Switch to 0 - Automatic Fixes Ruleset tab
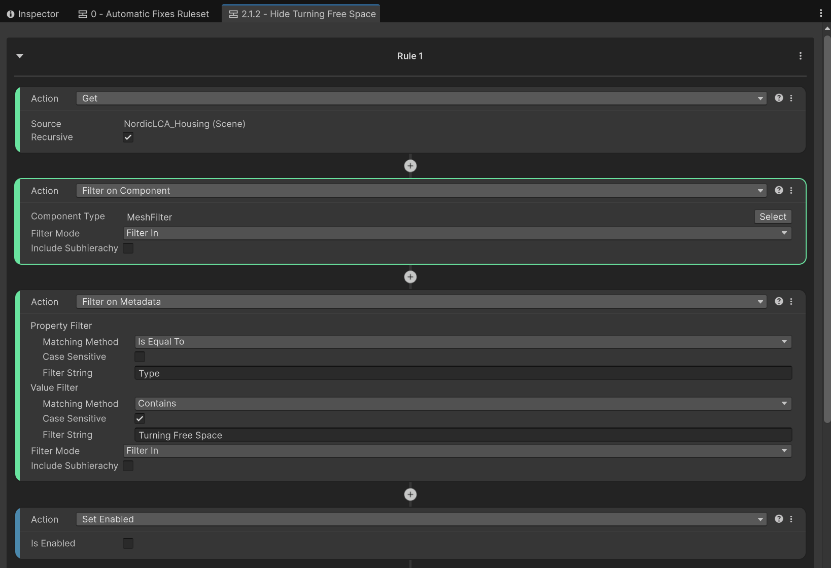Image resolution: width=831 pixels, height=568 pixels. pos(144,14)
